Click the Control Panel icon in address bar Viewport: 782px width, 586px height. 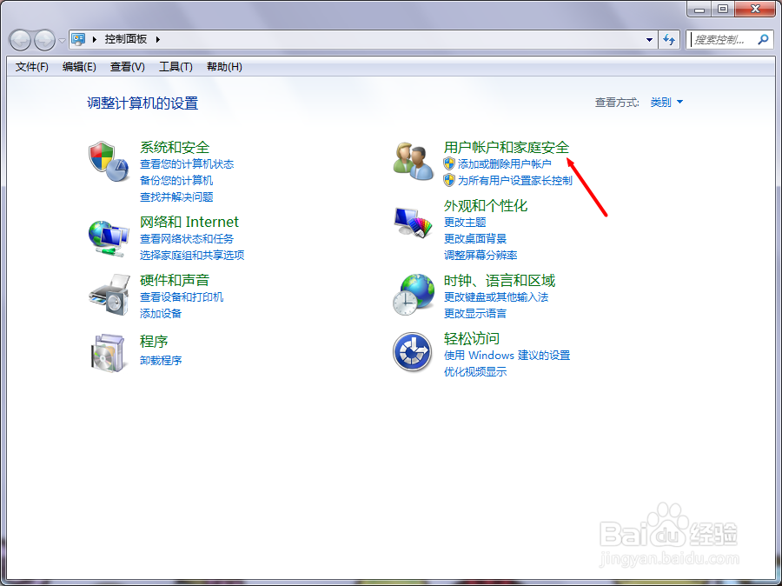78,39
